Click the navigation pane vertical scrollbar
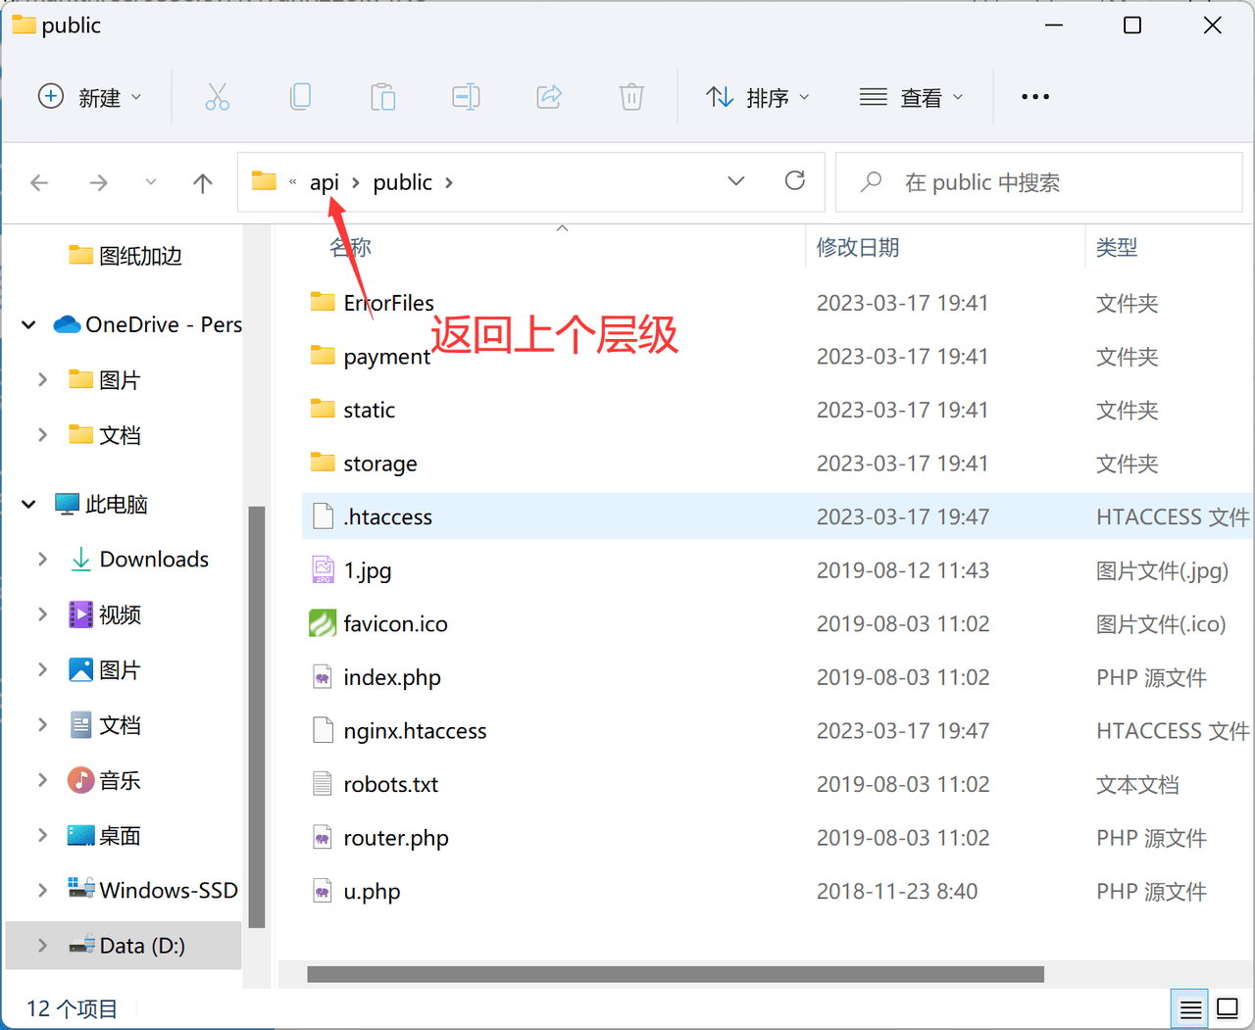The width and height of the screenshot is (1255, 1030). pos(257,716)
